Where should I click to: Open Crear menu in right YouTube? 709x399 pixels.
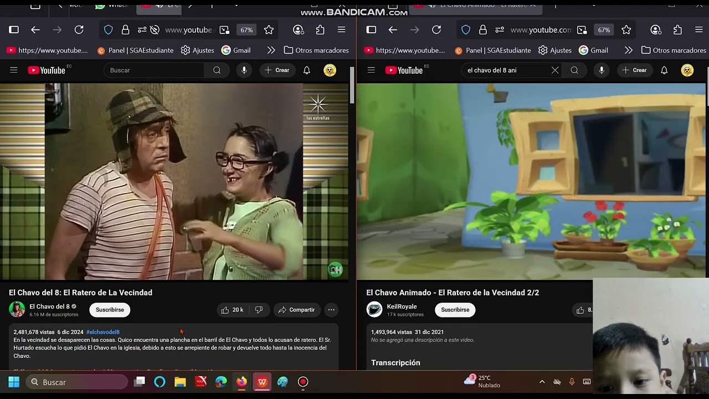[634, 70]
